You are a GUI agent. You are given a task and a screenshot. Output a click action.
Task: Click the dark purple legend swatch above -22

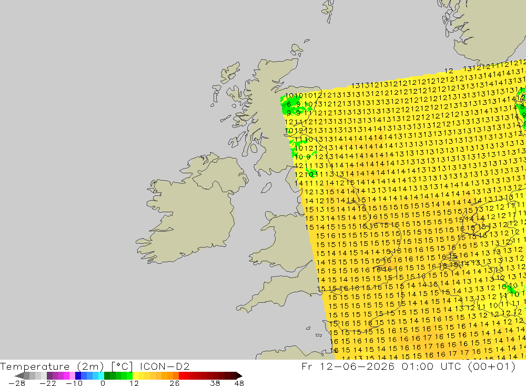coord(49,375)
